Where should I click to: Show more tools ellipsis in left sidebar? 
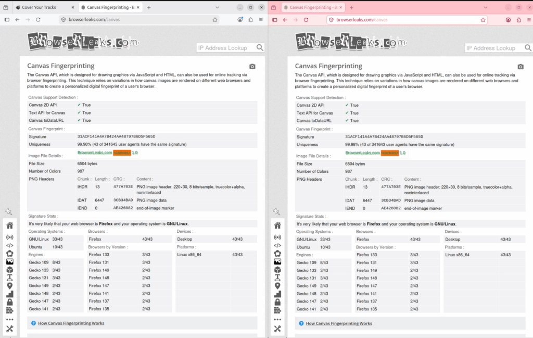9,320
